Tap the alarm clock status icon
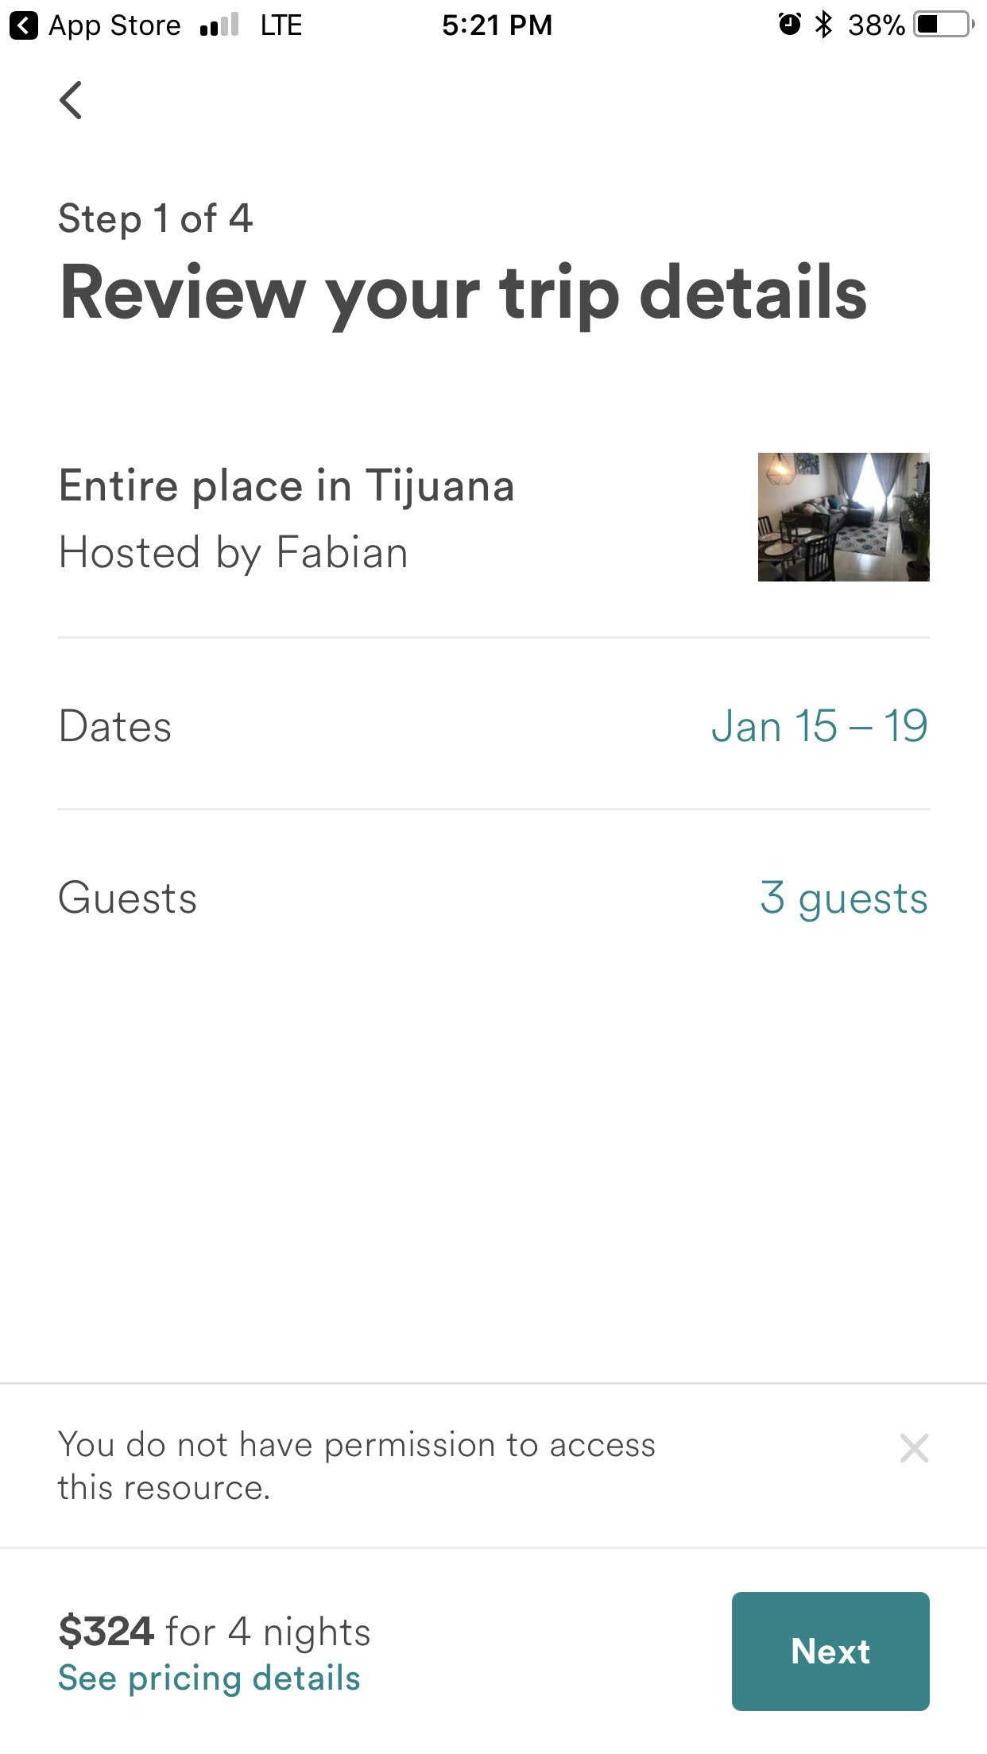Image resolution: width=987 pixels, height=1754 pixels. coord(789,25)
